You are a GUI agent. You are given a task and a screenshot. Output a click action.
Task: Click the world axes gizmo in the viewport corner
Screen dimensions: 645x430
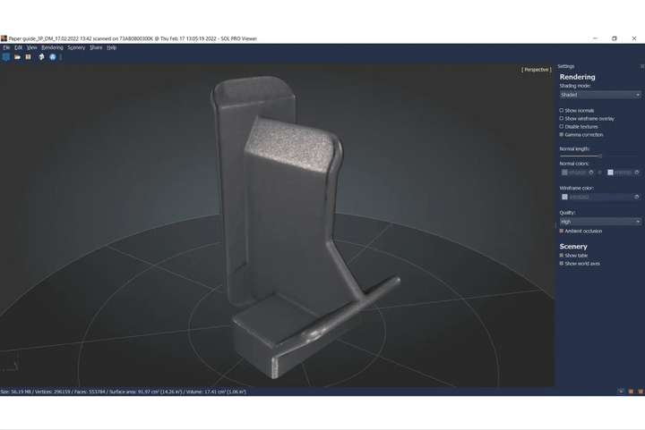pyautogui.click(x=13, y=364)
